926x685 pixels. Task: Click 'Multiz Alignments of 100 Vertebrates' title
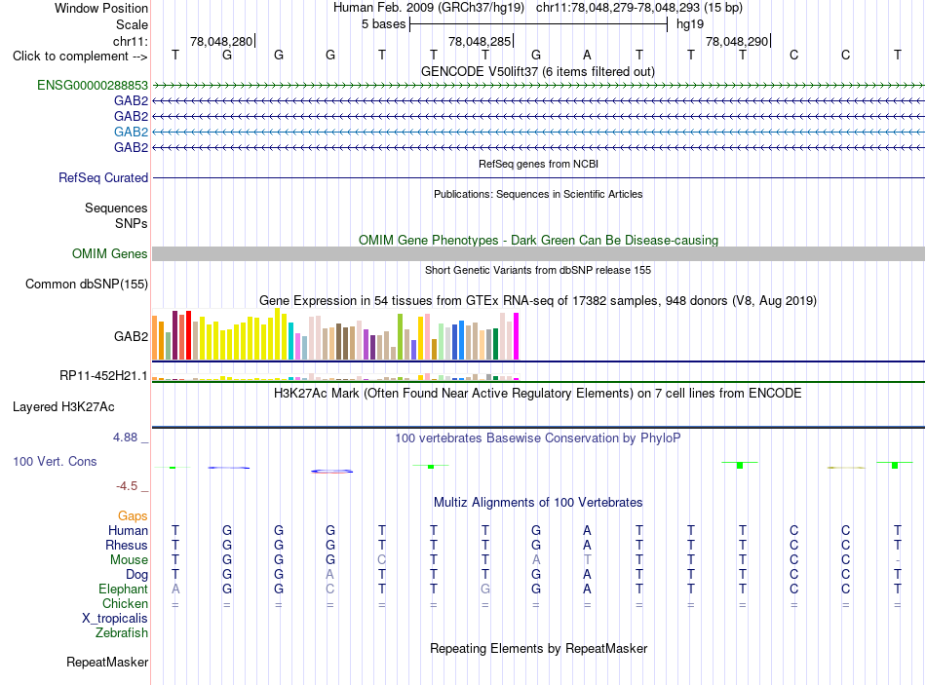click(538, 503)
